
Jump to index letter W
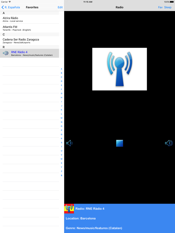pos(61,159)
